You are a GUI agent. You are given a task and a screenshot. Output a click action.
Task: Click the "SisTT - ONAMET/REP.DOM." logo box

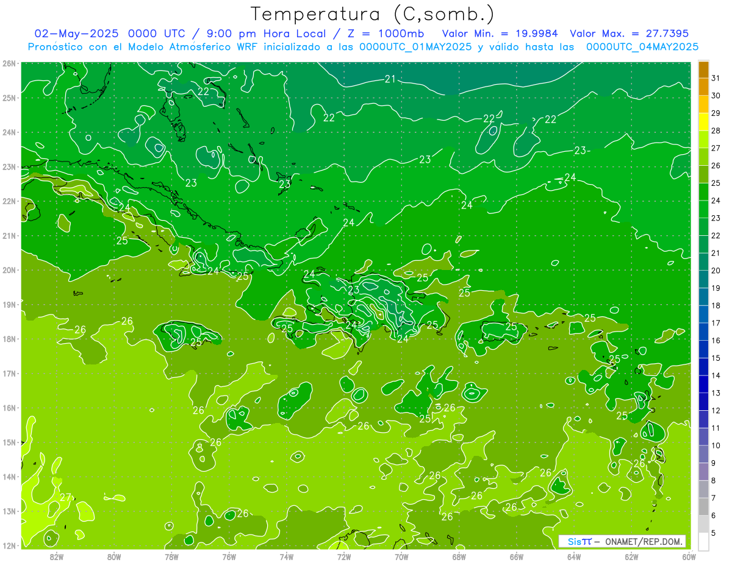click(622, 541)
